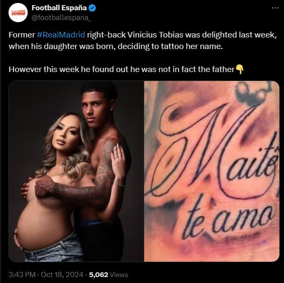
Task: Click the 3:43 PM Oct 18, 2024 timestamp
Action: coord(46,274)
